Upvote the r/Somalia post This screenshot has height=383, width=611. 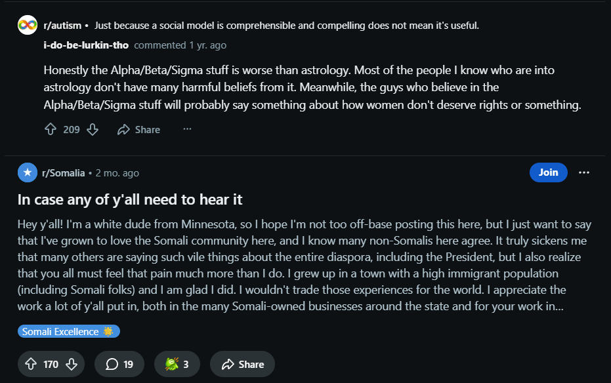(x=31, y=365)
